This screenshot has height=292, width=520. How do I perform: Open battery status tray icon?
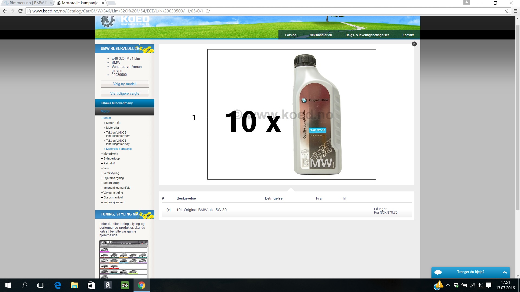pos(464,285)
